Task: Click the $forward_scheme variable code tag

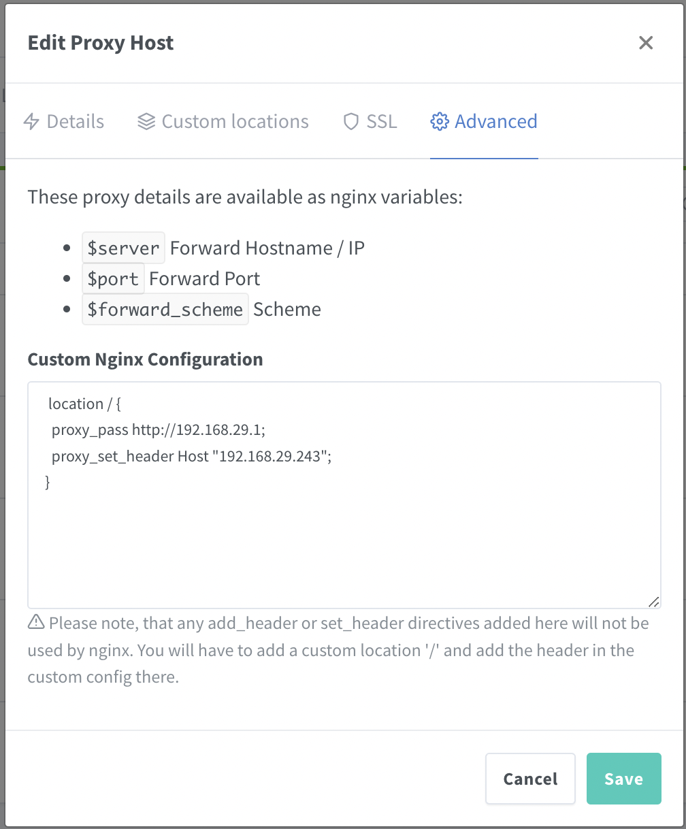Action: point(165,310)
